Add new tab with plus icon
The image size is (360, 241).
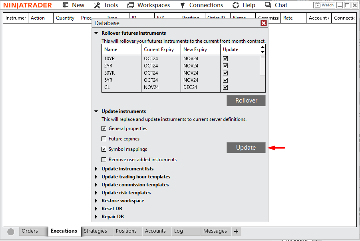pyautogui.click(x=236, y=231)
